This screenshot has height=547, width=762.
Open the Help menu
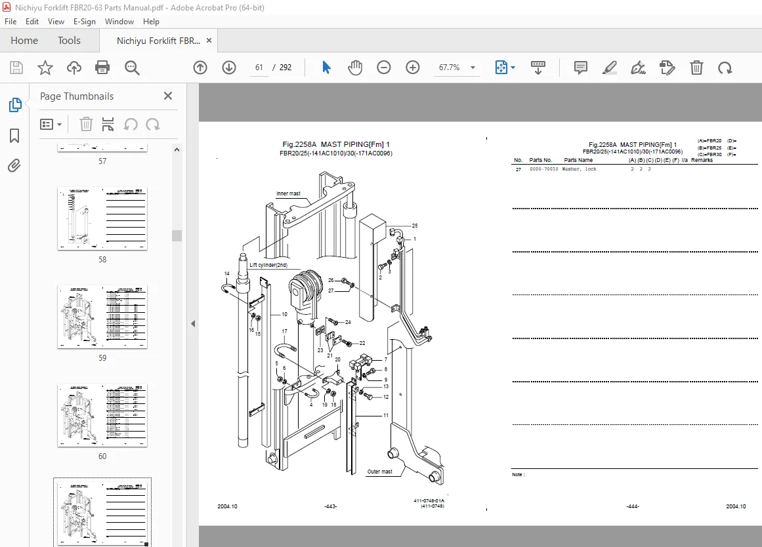click(151, 22)
